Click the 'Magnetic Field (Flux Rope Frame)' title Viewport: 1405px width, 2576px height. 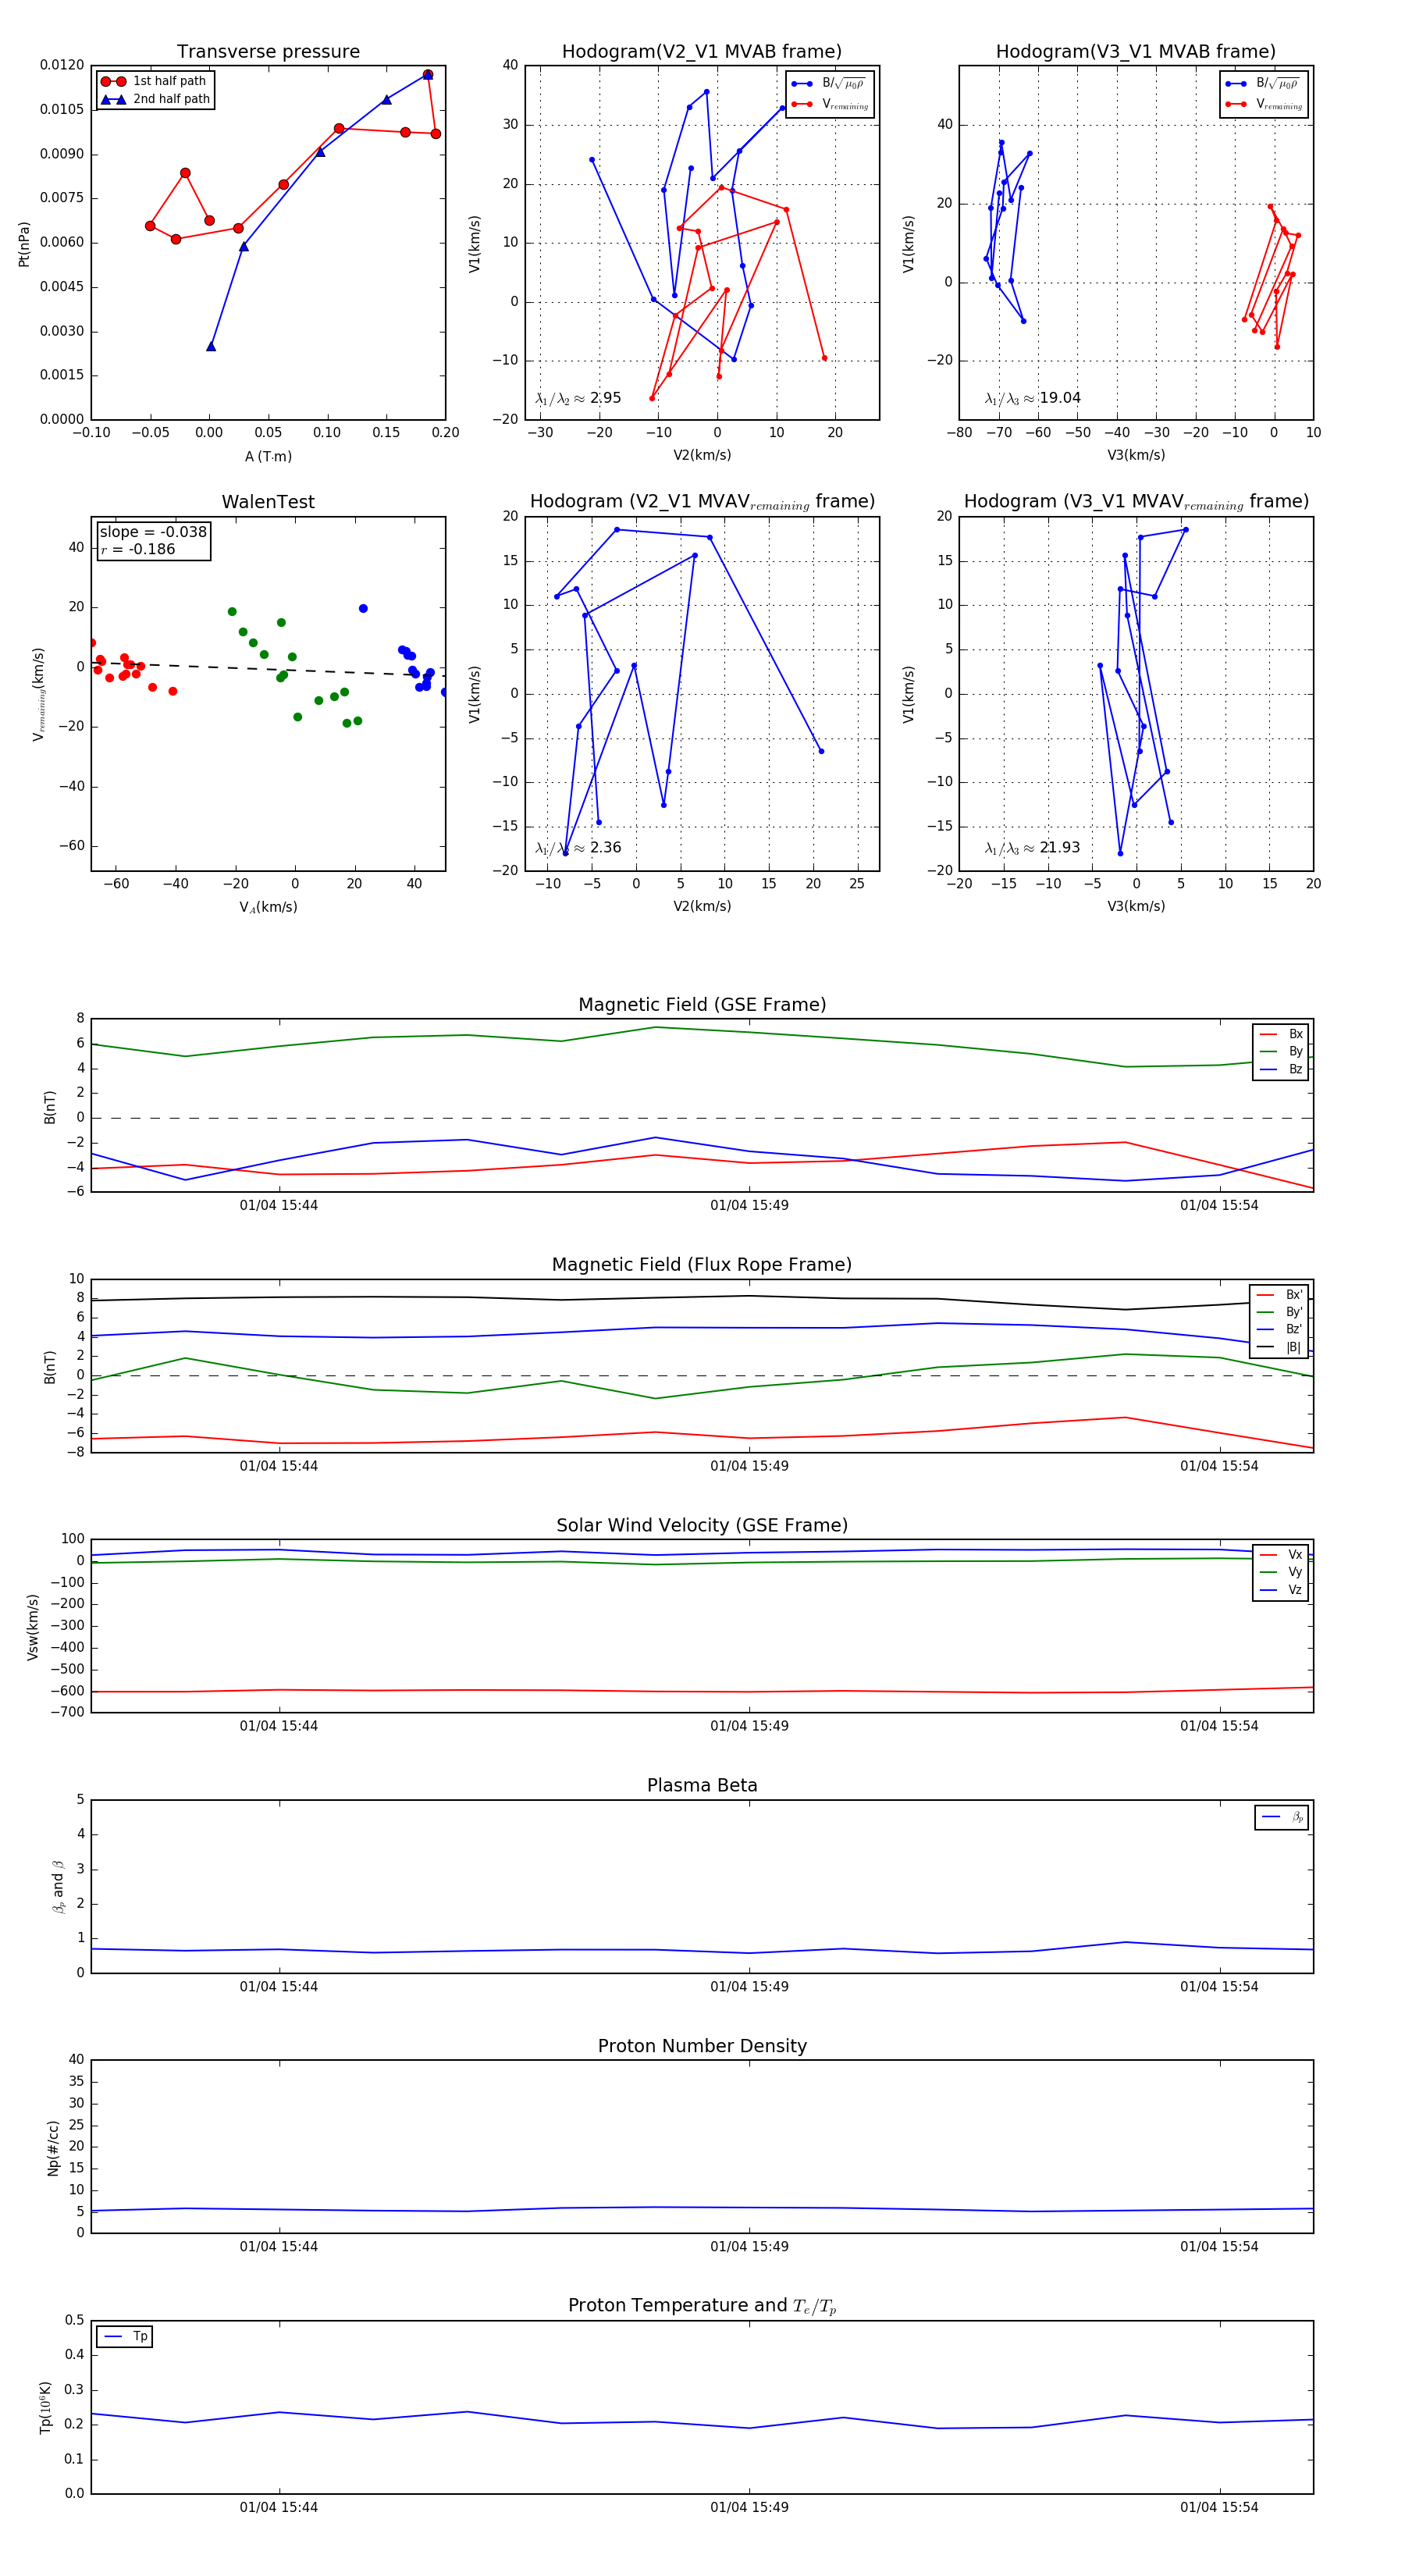(x=702, y=1264)
